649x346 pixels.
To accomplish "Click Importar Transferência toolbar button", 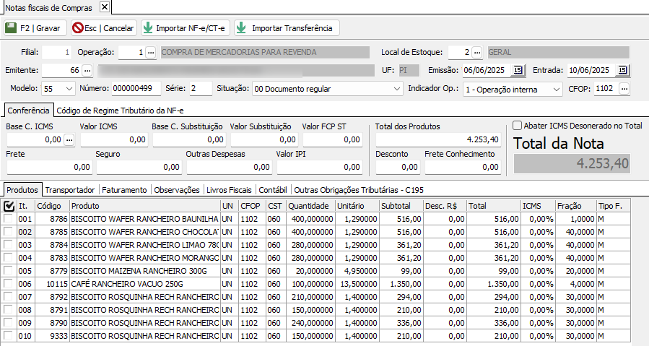I will pyautogui.click(x=286, y=28).
